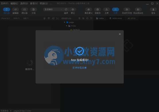Toggle the editor (编辑器) panel
Screen dimensions: 159x112
pos(15,10)
